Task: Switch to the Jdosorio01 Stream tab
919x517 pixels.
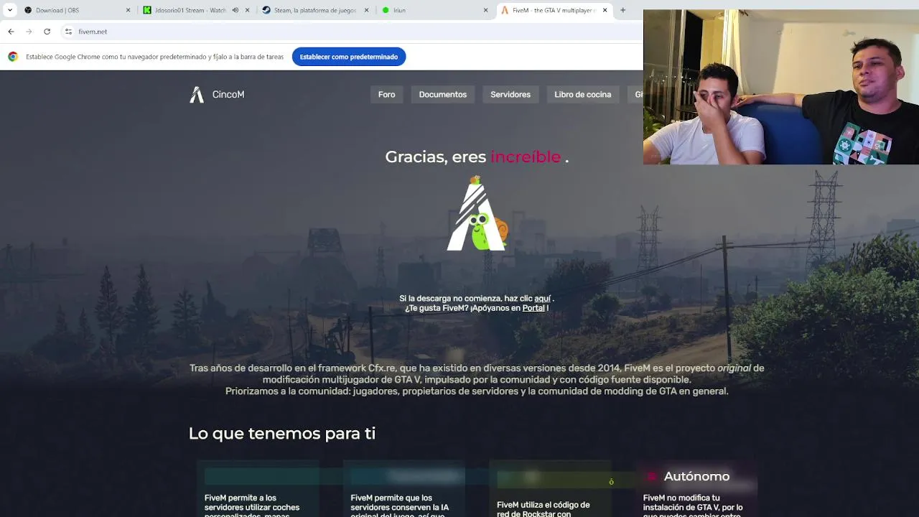Action: (x=195, y=10)
